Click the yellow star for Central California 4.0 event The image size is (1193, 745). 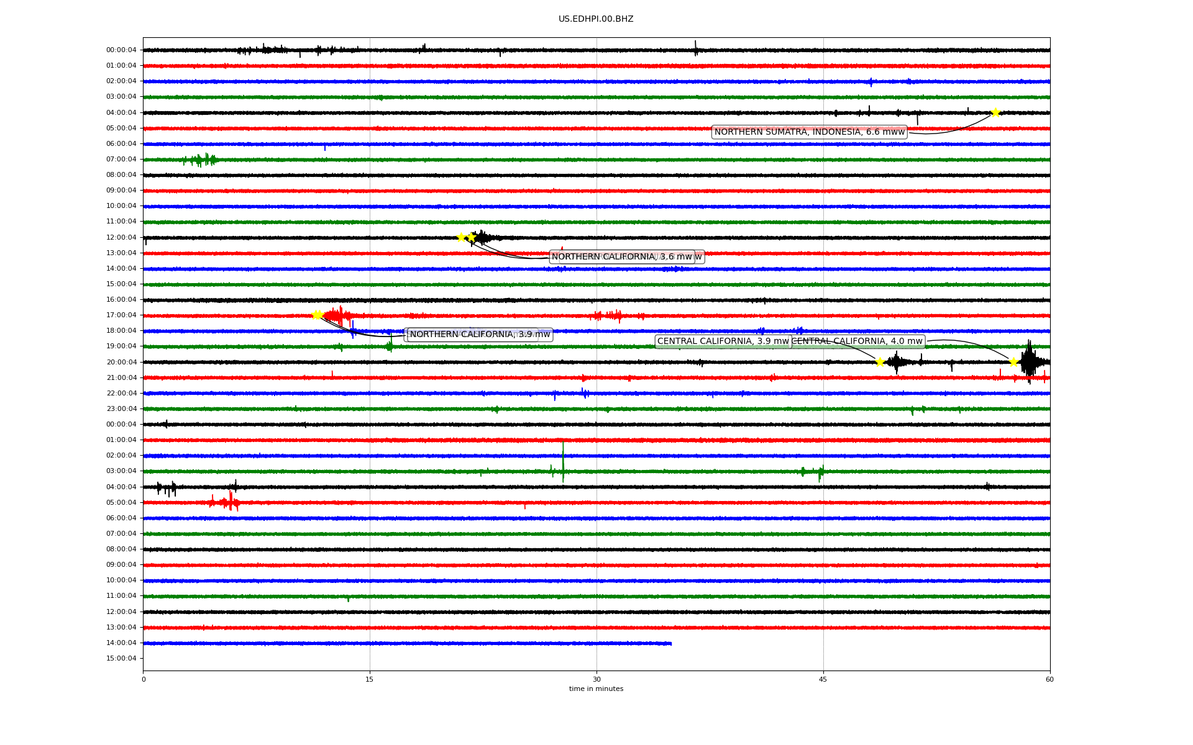tap(1013, 362)
